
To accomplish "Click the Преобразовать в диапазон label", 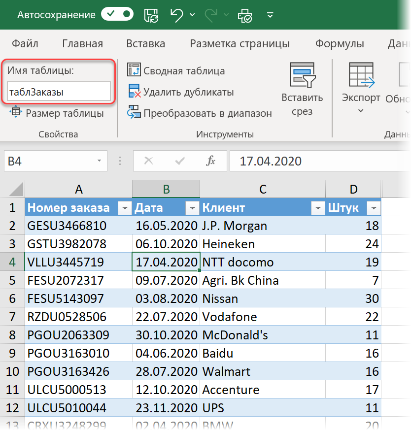I will click(207, 113).
